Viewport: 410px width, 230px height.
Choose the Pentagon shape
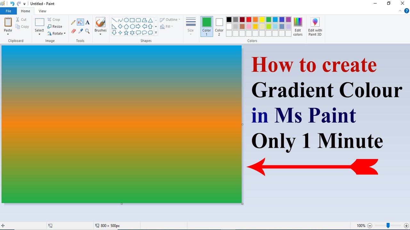click(126, 27)
